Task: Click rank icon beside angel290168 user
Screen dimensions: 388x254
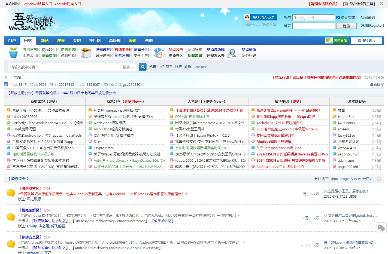Action: coord(334,166)
